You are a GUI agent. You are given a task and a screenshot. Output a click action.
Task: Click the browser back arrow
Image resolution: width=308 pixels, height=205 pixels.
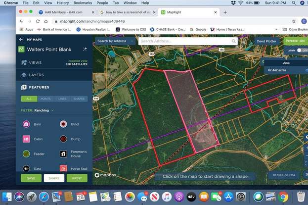pos(21,21)
